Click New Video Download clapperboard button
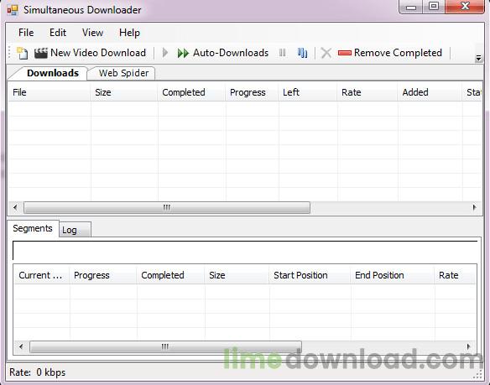Viewport: 490px width, 385px height. (90, 53)
